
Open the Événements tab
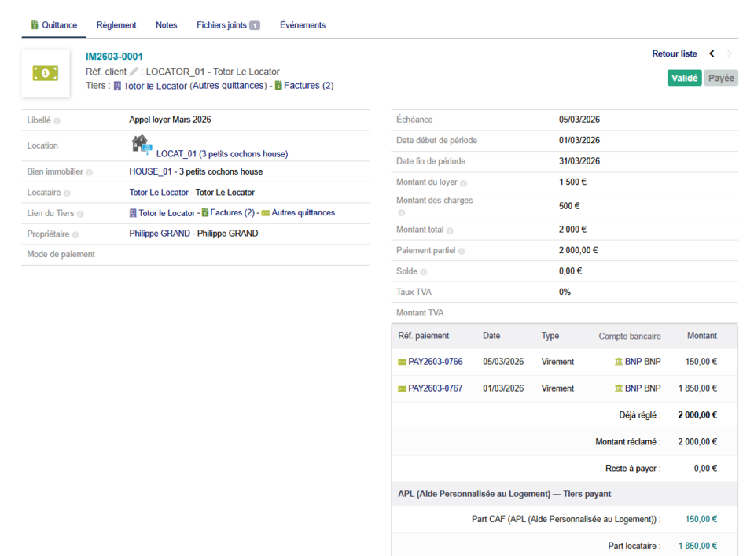303,25
